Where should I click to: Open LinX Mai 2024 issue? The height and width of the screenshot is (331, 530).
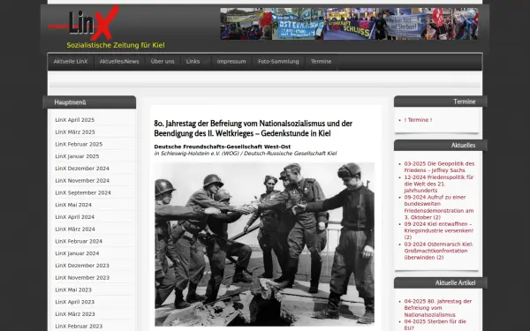(x=73, y=205)
